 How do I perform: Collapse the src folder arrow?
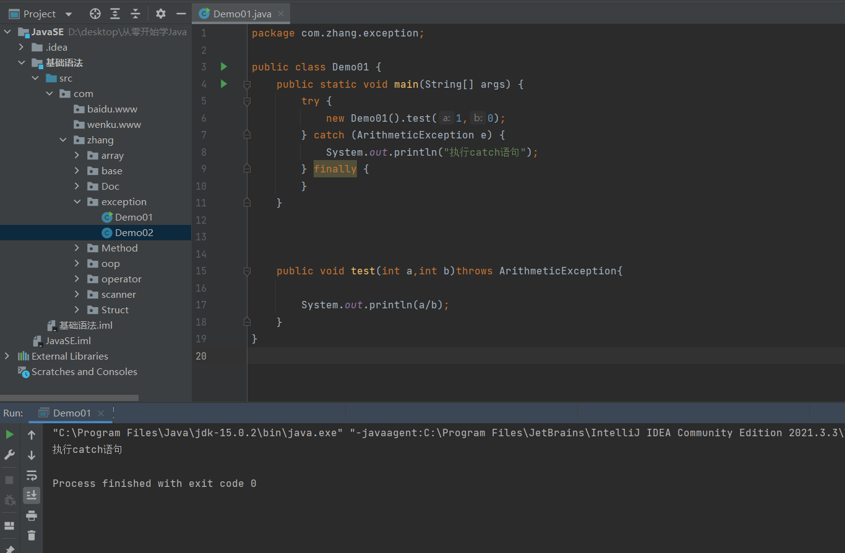tap(35, 78)
